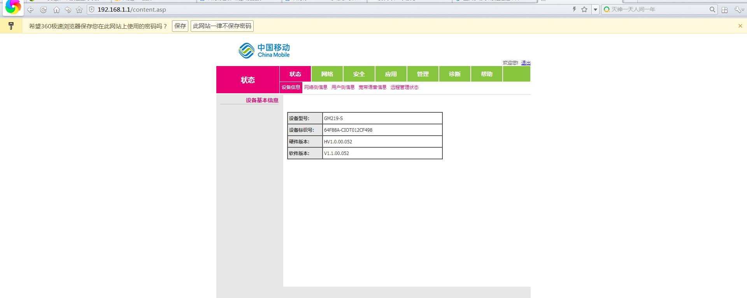Select the 诊断 tab

point(455,74)
